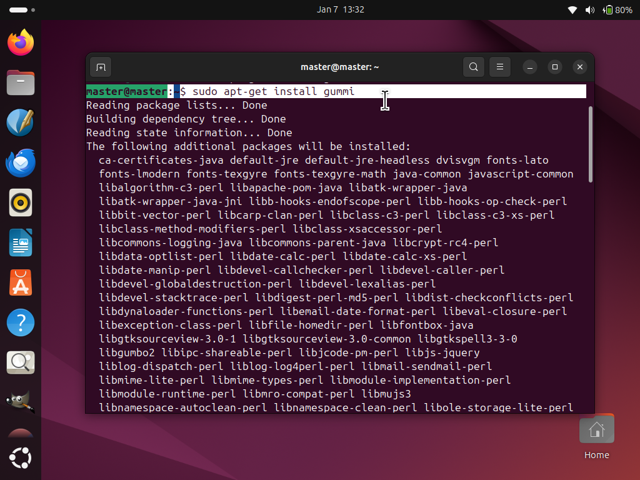Click 'javascript-common' package name
Image resolution: width=640 pixels, height=480 pixels.
[x=521, y=174]
